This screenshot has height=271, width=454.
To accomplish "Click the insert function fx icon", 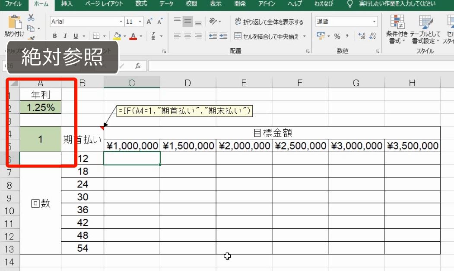I will click(x=138, y=66).
